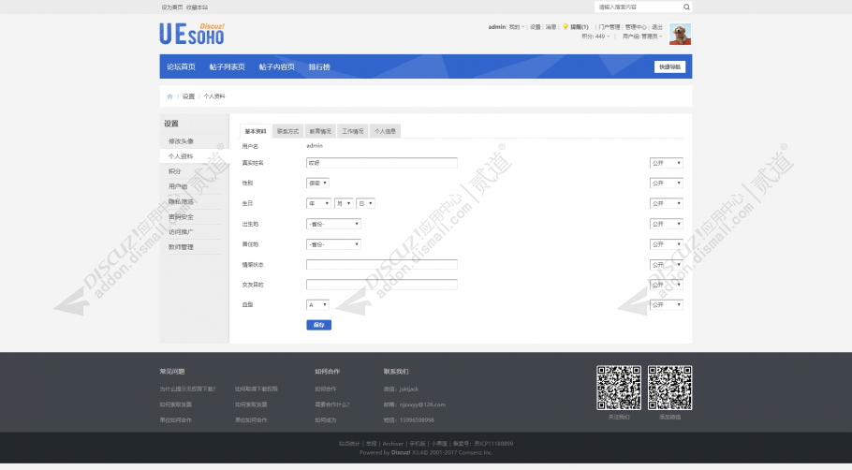Click the 真实姓名 input field
The image size is (852, 470).
click(381, 163)
